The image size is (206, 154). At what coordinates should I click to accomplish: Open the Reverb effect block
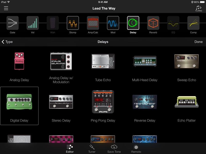click(x=153, y=23)
